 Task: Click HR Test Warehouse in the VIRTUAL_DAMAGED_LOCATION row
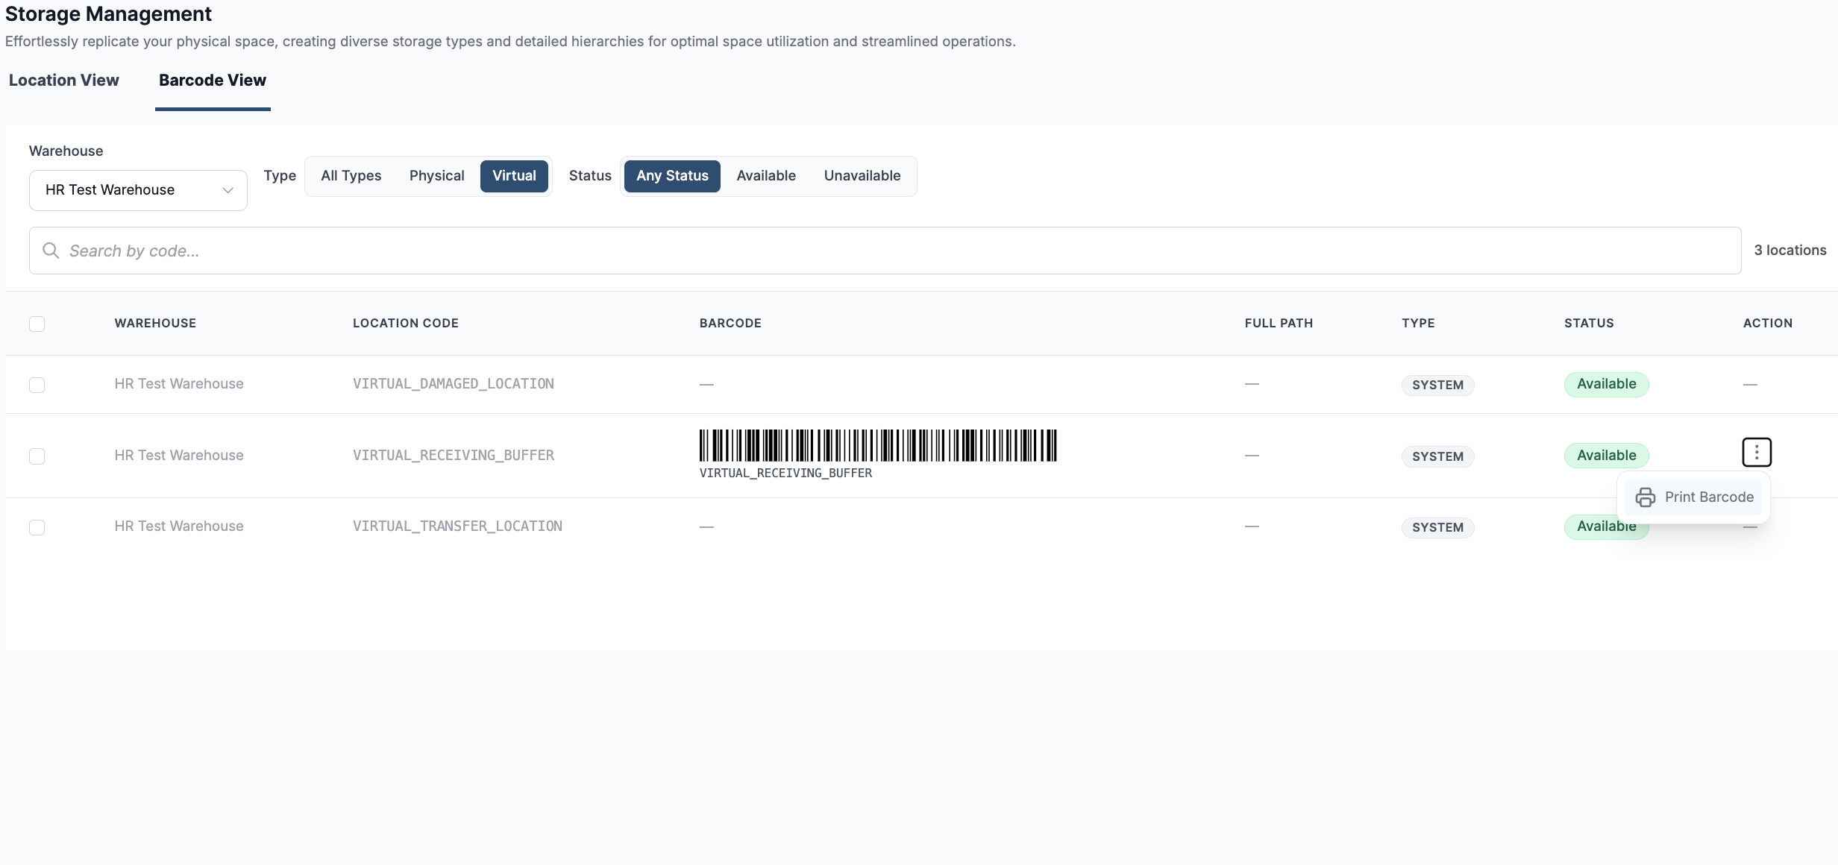179,384
